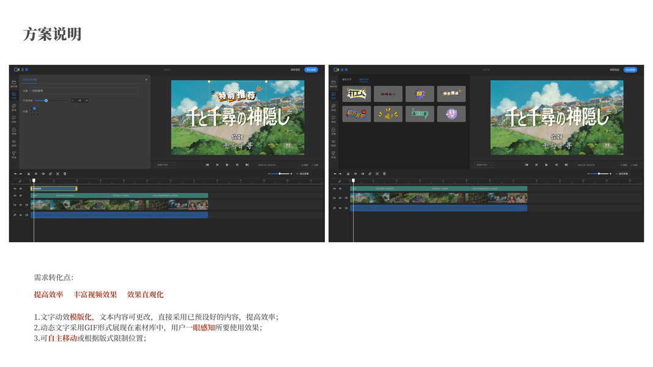Toggle eye visibility of second text track, left editor
Image resolution: width=653 pixels, height=367 pixels.
click(20, 196)
